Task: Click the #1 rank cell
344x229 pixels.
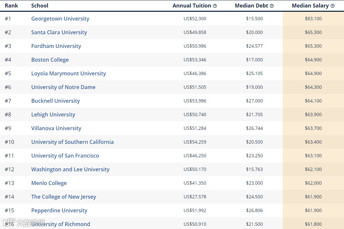Action: point(8,19)
